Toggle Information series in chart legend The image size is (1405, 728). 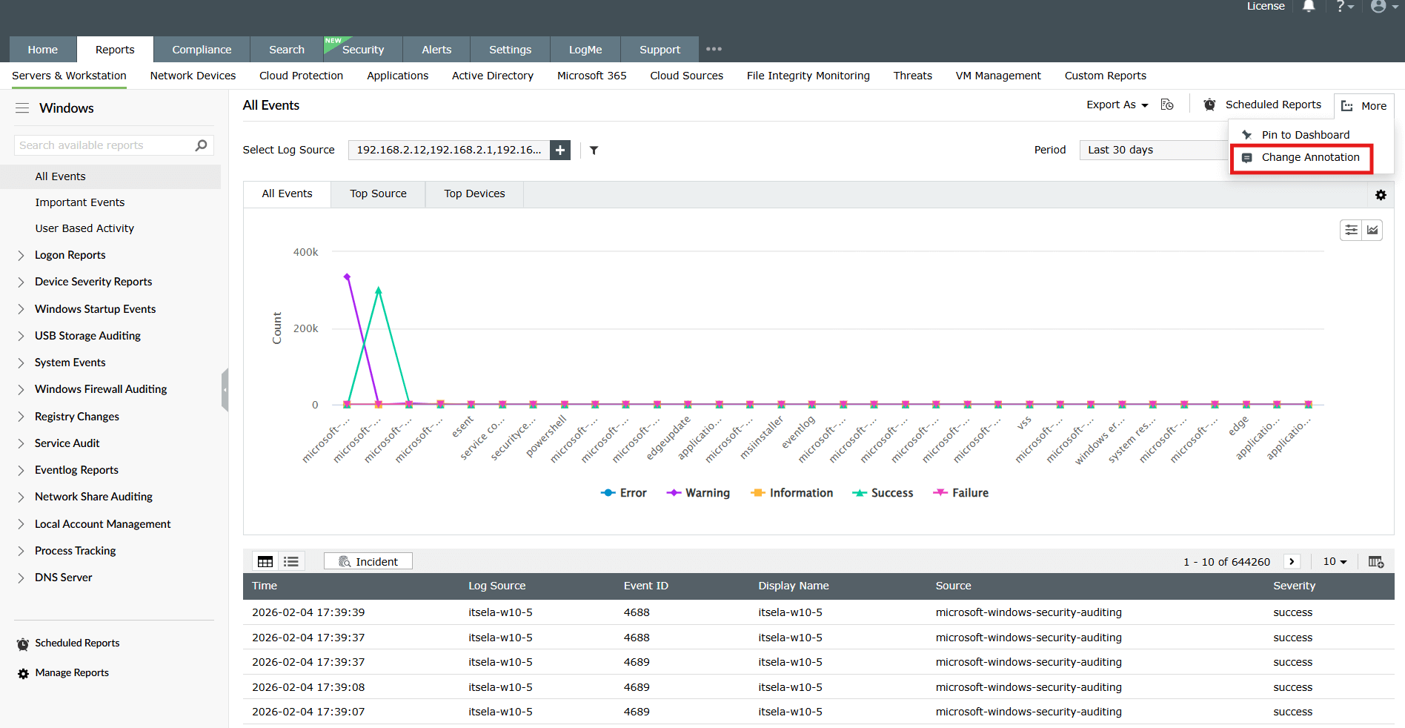point(791,493)
